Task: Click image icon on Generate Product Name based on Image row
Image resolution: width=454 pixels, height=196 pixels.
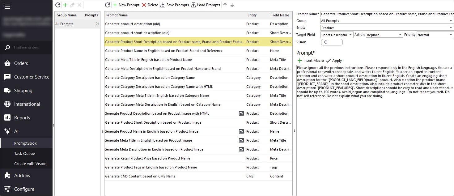Action: click(x=241, y=131)
